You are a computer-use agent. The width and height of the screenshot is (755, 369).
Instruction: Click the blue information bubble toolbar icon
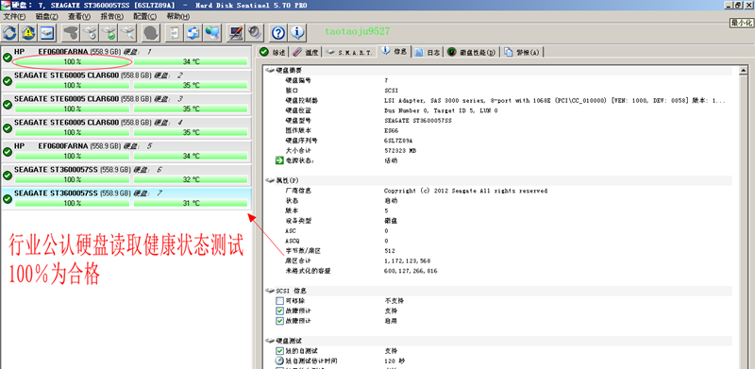pos(297,33)
